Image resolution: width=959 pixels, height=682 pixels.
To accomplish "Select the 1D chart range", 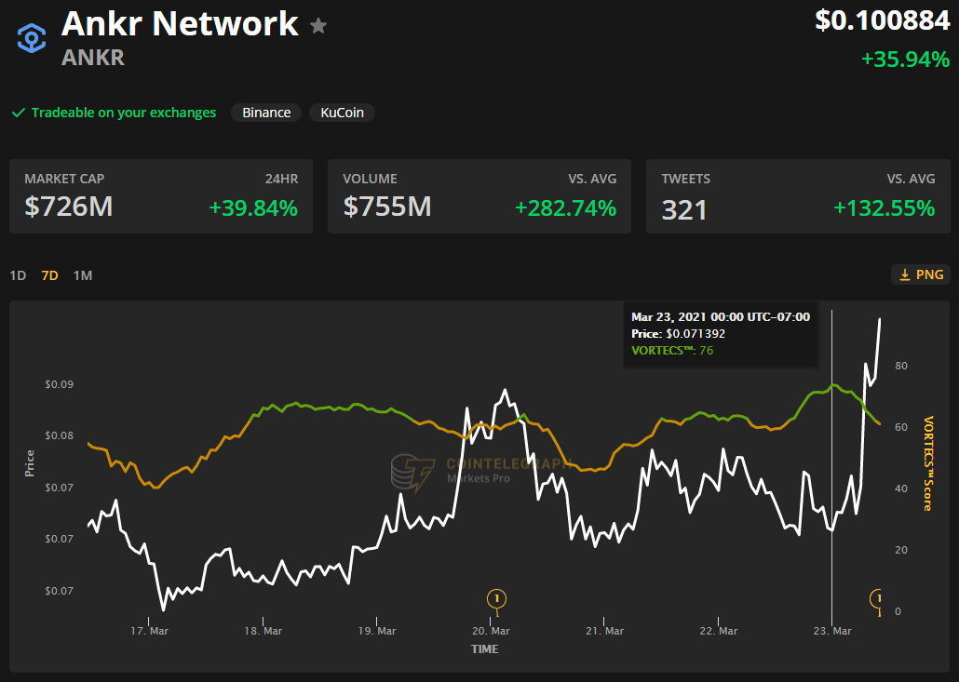I will tap(18, 275).
